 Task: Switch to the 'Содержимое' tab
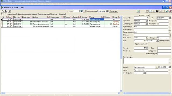pyautogui.click(x=12, y=14)
